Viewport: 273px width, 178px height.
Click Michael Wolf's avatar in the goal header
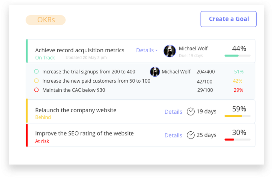tap(170, 51)
